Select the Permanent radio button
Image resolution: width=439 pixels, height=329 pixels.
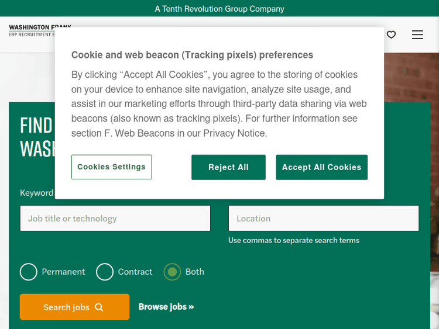(x=29, y=272)
